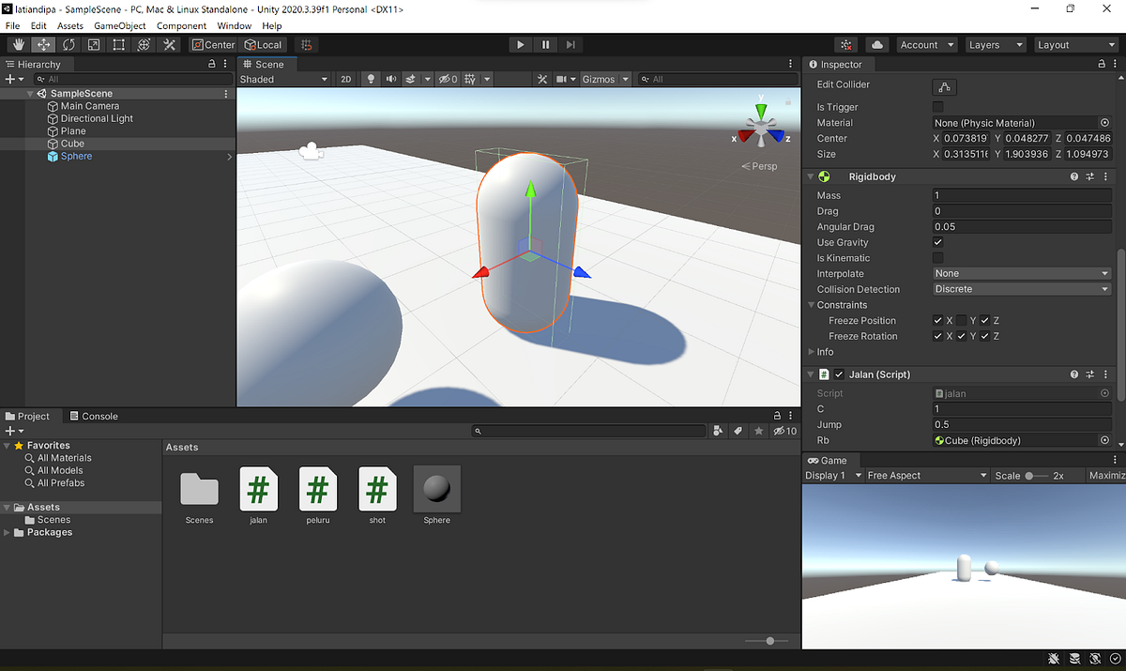1126x671 pixels.
Task: Open the GameObject menu
Action: [x=119, y=25]
